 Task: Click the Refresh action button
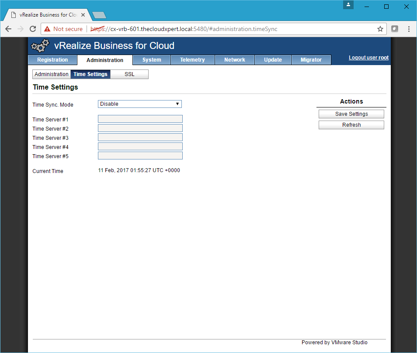pos(351,125)
